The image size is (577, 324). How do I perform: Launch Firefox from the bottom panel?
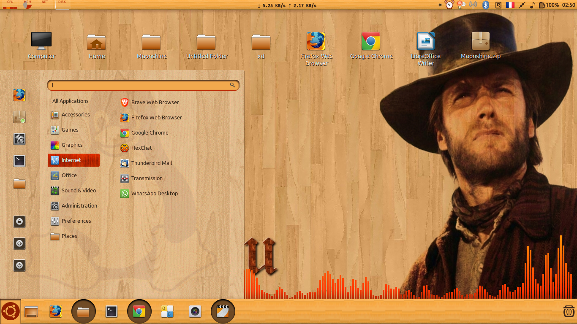[x=56, y=312]
